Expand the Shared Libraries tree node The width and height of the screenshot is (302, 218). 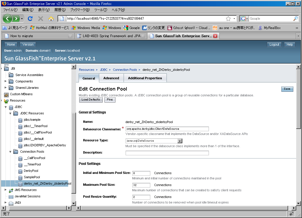click(x=6, y=87)
